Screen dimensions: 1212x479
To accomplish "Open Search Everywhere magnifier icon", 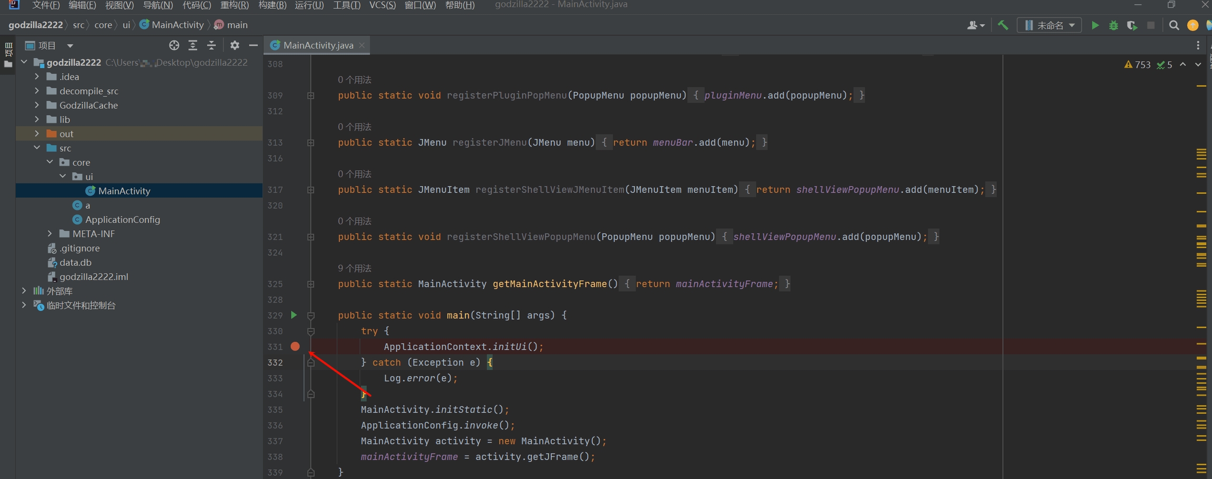I will (x=1174, y=25).
